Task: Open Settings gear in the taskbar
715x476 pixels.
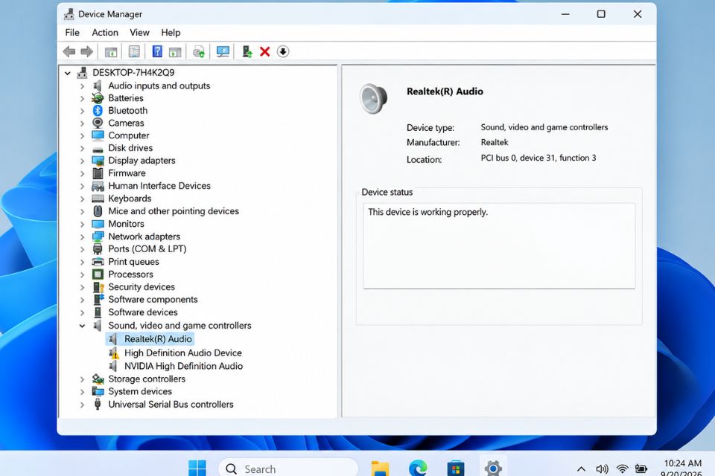Action: pyautogui.click(x=493, y=468)
